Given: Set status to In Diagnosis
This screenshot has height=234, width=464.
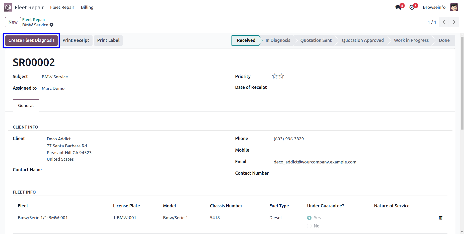Looking at the screenshot, I should 278,40.
